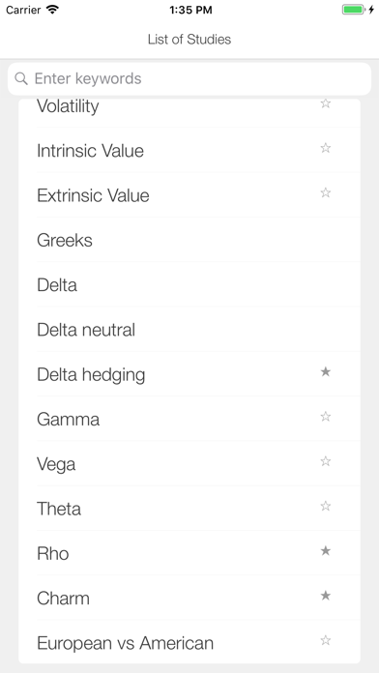Add Theta to favorites via star
This screenshot has width=379, height=673.
[x=326, y=506]
